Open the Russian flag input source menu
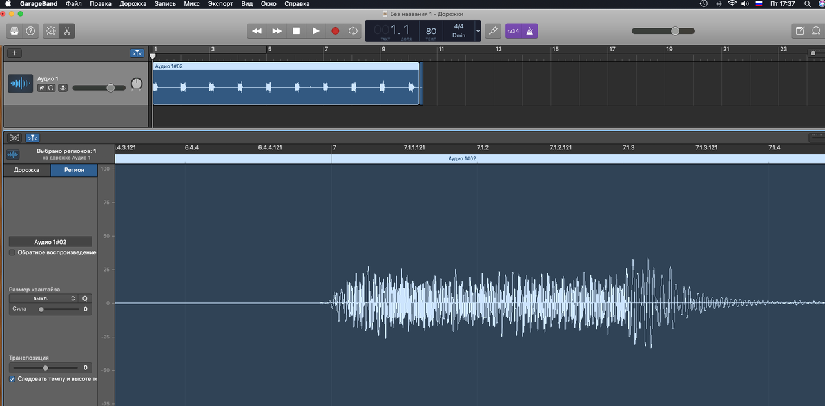Screen dimensions: 825x406 759,4
